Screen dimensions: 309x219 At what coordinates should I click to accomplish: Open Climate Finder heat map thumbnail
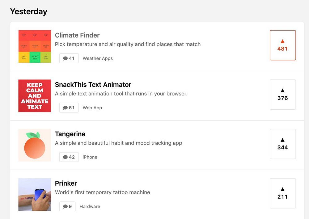tap(35, 46)
